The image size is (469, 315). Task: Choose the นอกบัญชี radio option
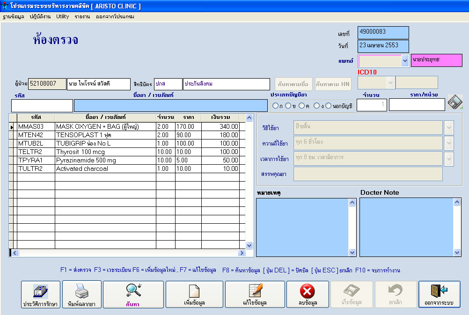(x=329, y=106)
